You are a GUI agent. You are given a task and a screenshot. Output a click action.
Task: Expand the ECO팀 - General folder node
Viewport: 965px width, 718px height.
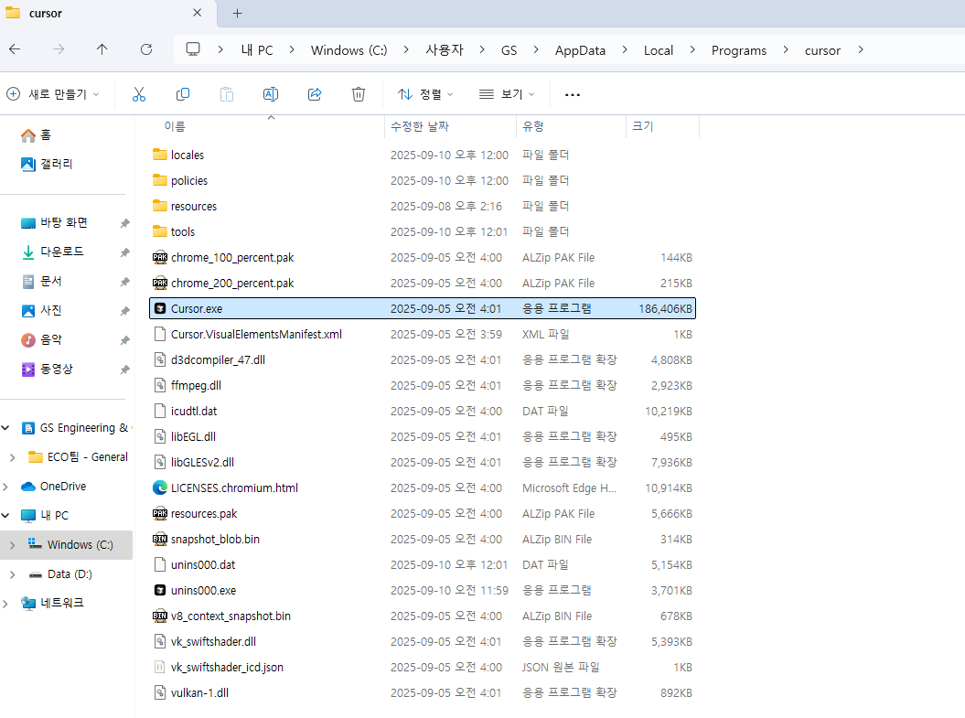pyautogui.click(x=12, y=457)
